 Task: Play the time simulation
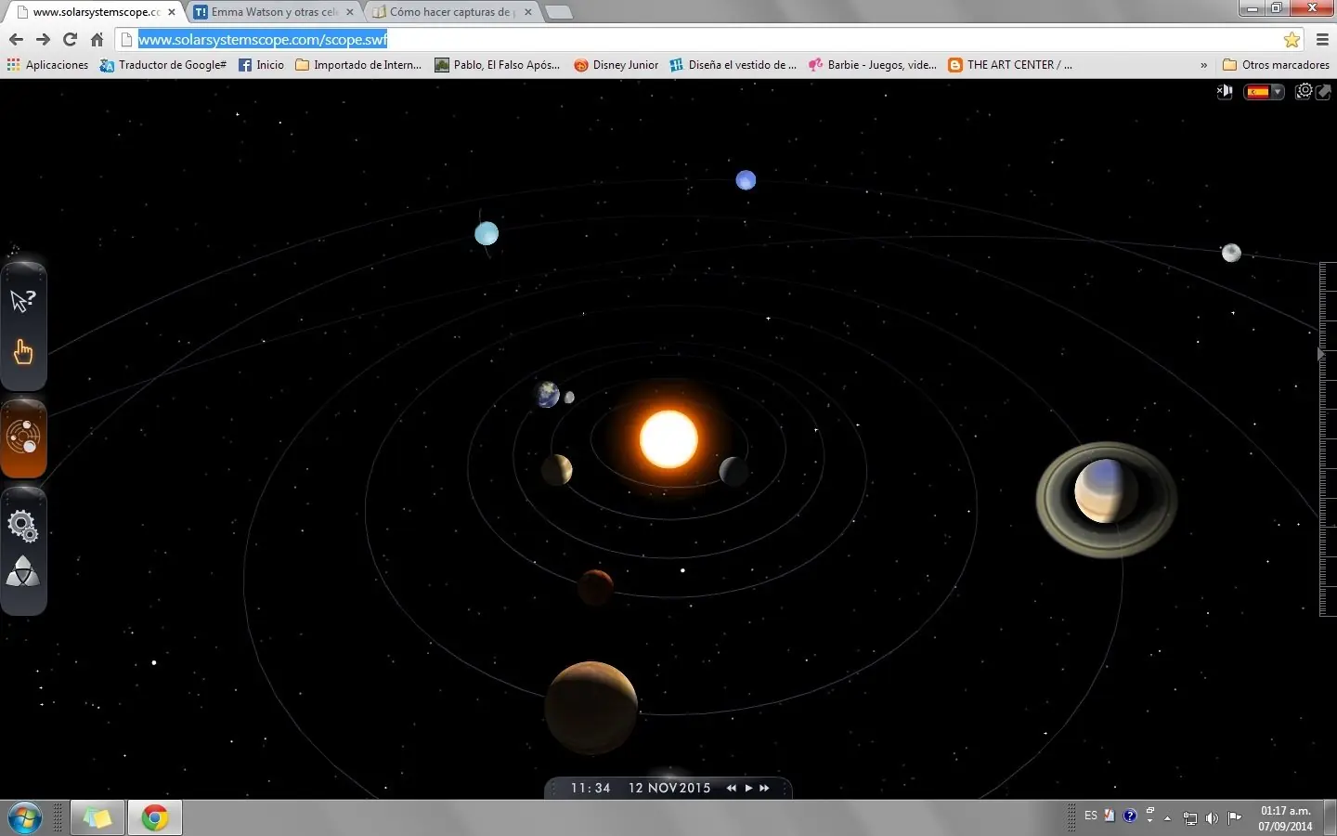click(x=748, y=788)
